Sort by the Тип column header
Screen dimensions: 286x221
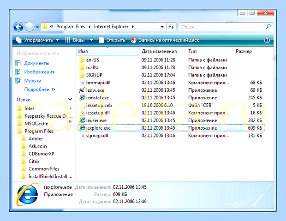click(192, 51)
